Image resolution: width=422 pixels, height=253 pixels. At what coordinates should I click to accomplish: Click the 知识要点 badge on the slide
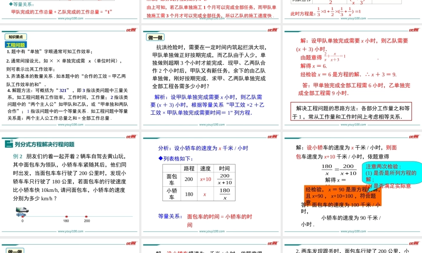16,37
